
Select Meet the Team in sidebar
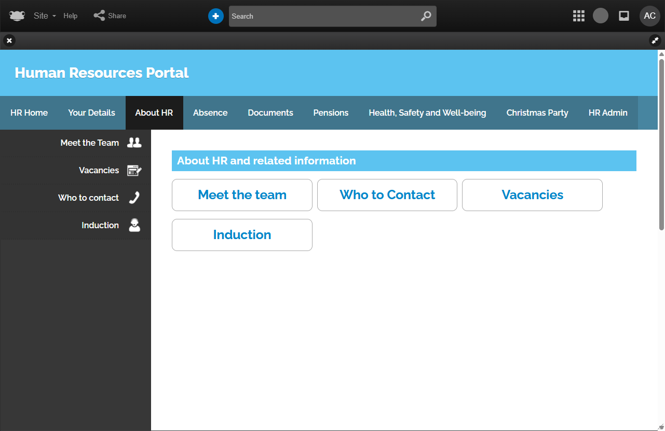[89, 143]
